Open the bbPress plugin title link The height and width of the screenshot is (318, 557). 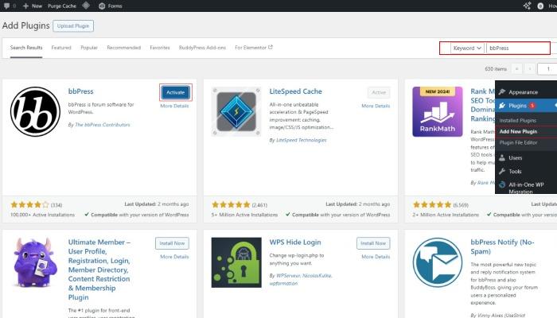[x=80, y=91]
